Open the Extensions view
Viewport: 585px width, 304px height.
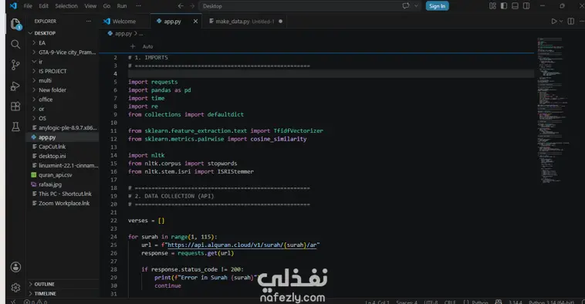coord(15,106)
